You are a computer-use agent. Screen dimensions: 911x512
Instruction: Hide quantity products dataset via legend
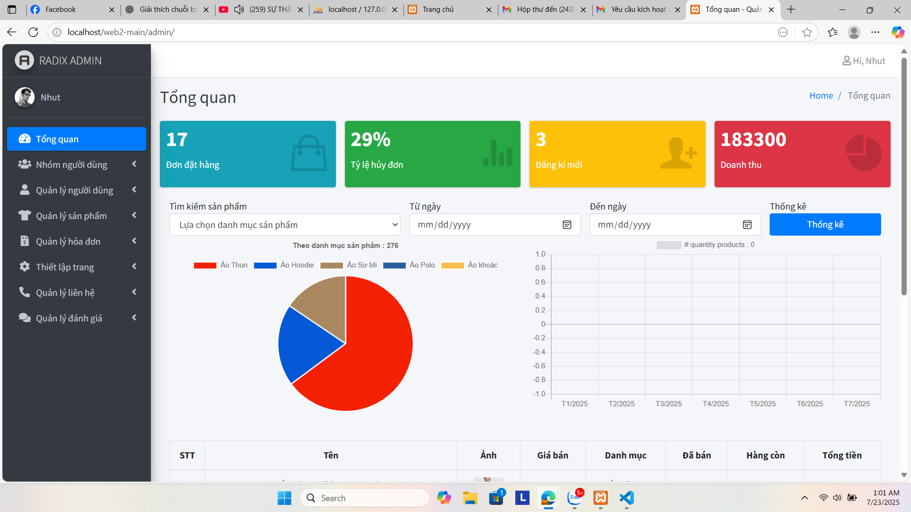(706, 245)
